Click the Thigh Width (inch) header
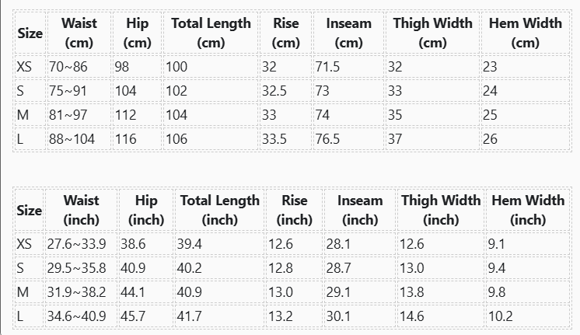 pos(441,210)
